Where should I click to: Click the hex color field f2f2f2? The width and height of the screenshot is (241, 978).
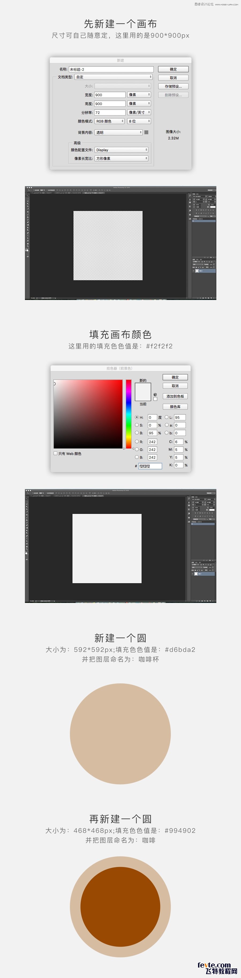tap(150, 466)
